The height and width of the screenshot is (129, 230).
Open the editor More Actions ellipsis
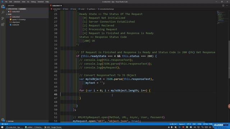[x=227, y=6]
